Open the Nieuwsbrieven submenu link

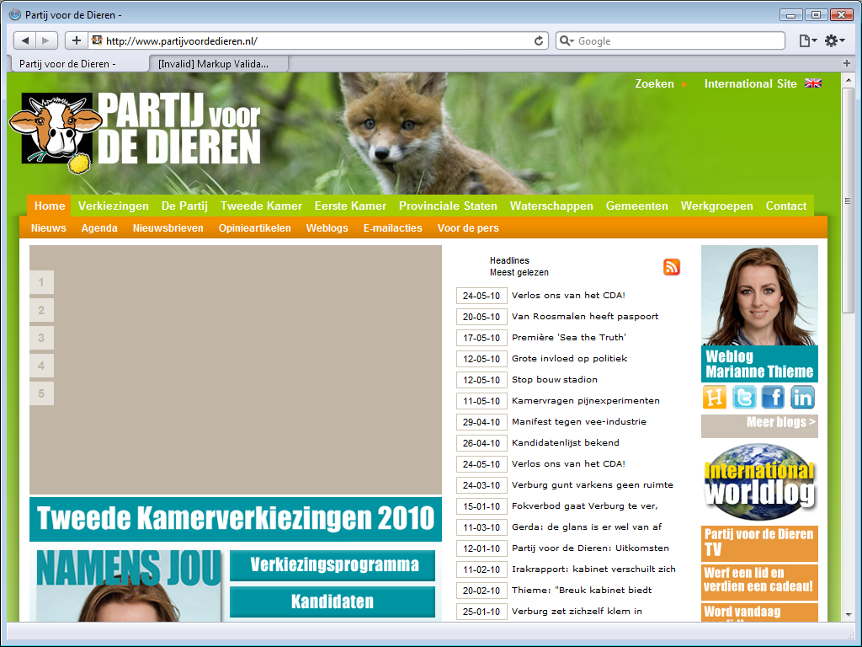[168, 227]
